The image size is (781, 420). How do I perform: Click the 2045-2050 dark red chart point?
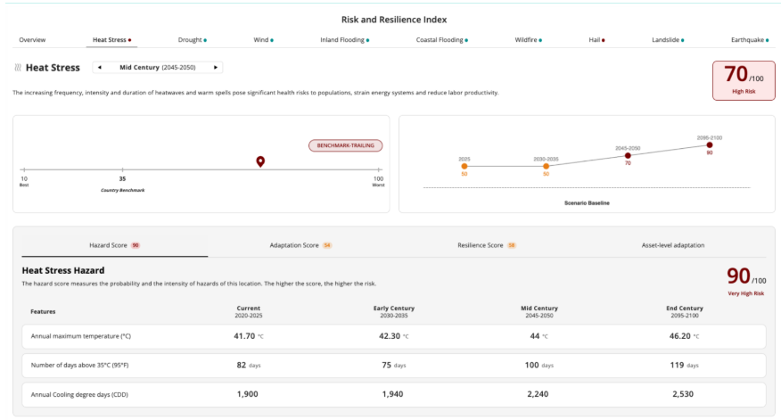[x=628, y=155]
